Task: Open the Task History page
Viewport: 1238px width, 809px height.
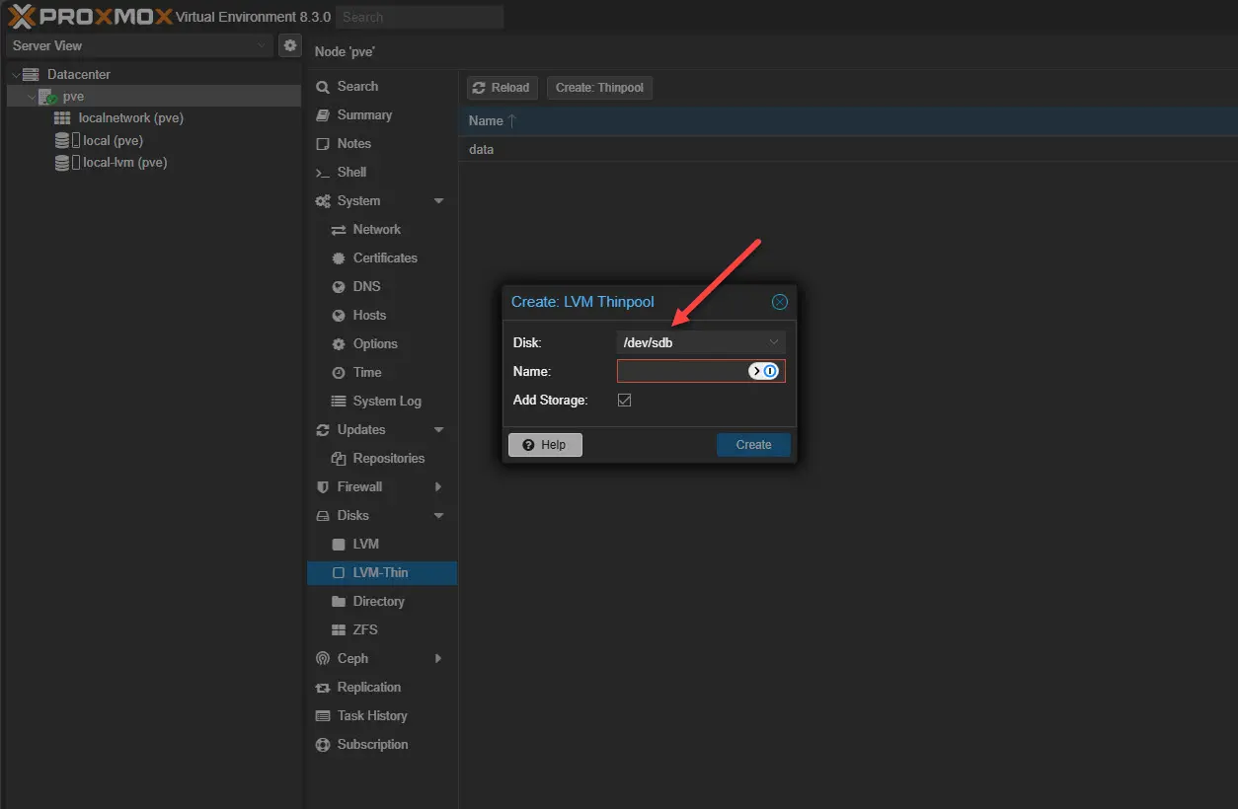Action: click(x=371, y=716)
